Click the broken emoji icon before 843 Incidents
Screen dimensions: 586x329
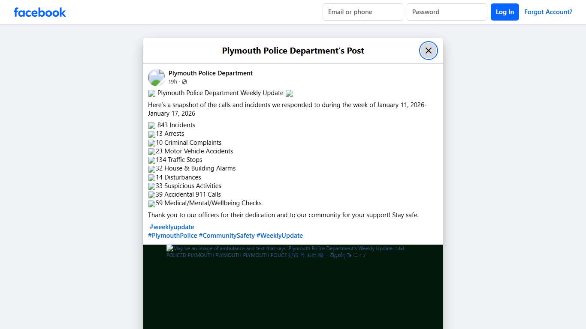(152, 125)
